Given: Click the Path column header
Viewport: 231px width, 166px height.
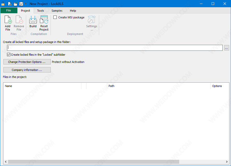Looking at the screenshot, I should click(159, 86).
